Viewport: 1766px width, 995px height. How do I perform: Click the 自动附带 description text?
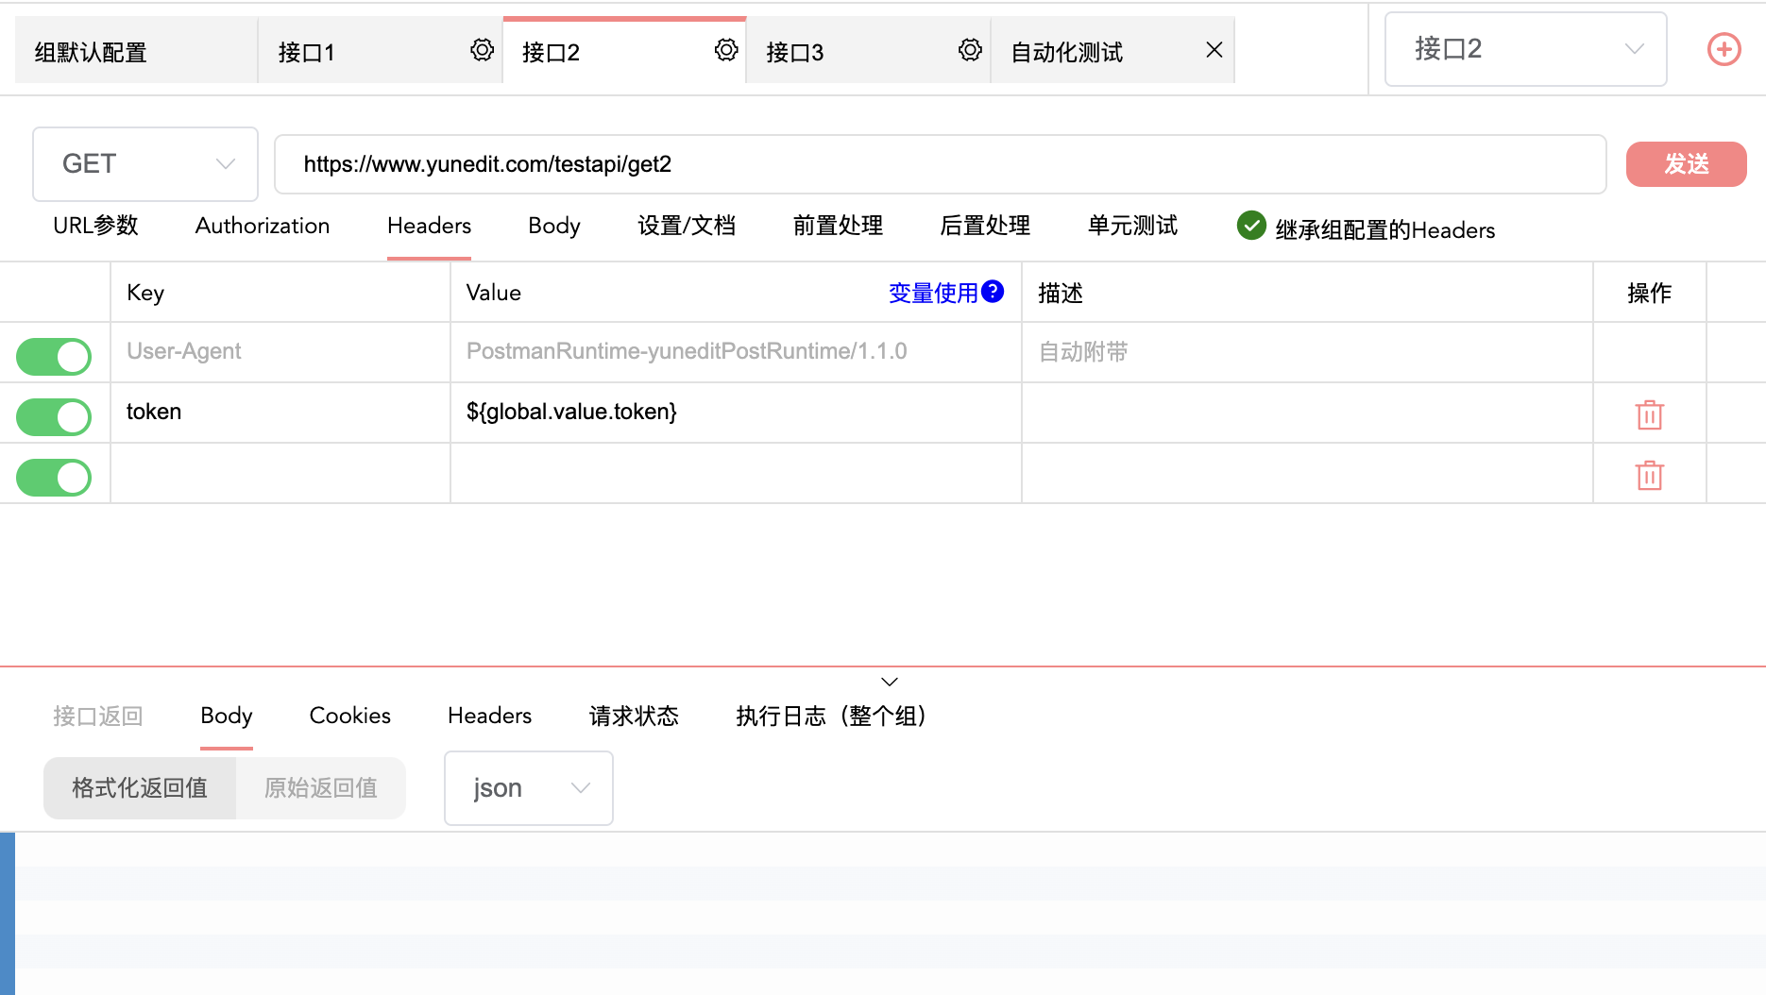click(x=1083, y=352)
